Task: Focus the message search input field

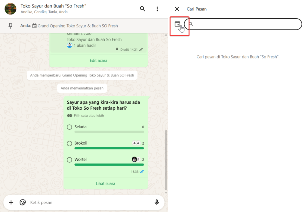Action: [x=245, y=24]
